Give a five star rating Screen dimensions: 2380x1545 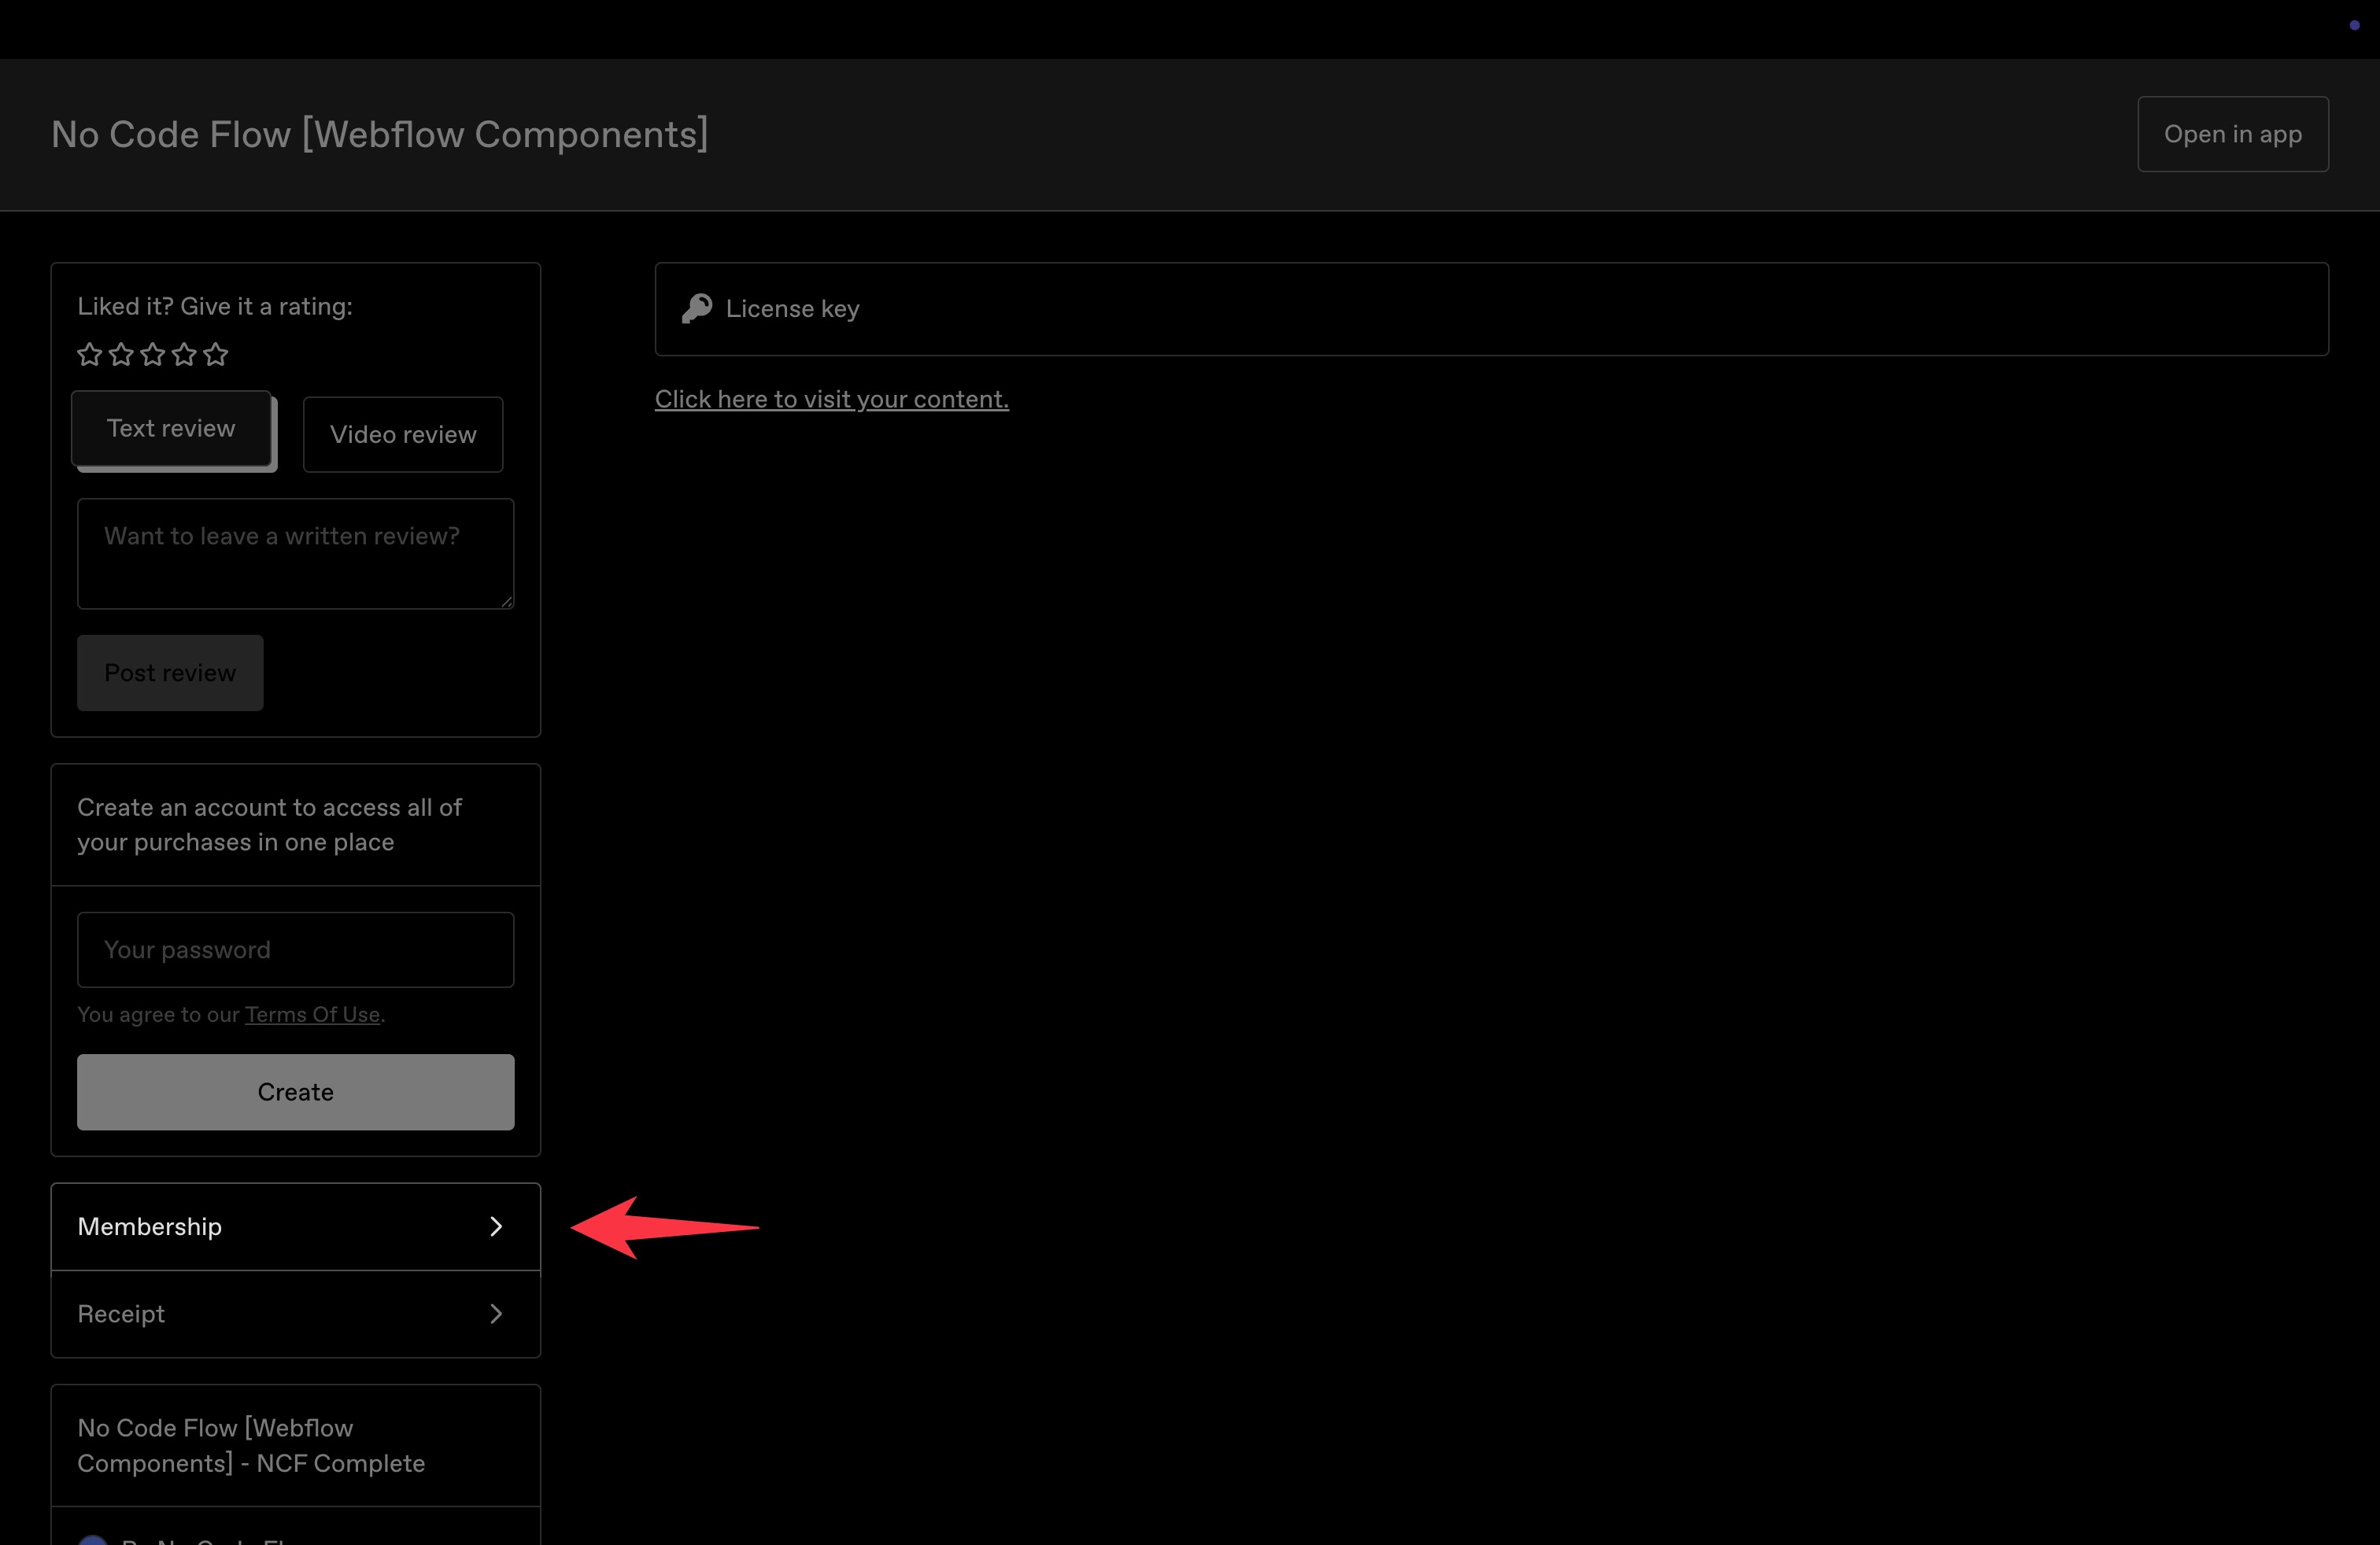(216, 354)
